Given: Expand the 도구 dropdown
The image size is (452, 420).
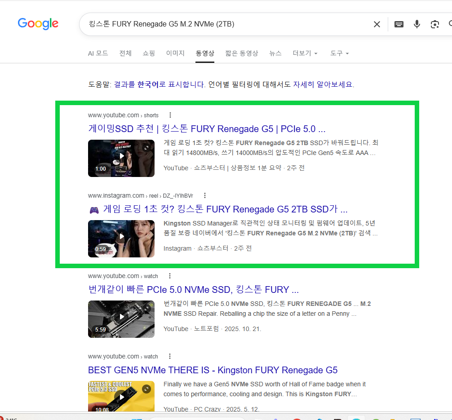Looking at the screenshot, I should point(339,53).
